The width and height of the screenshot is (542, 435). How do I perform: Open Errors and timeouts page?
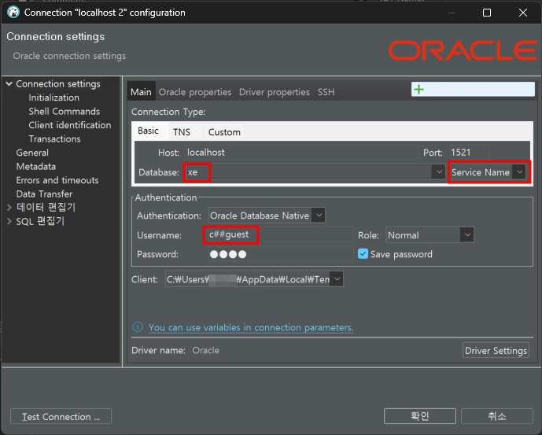(x=57, y=180)
